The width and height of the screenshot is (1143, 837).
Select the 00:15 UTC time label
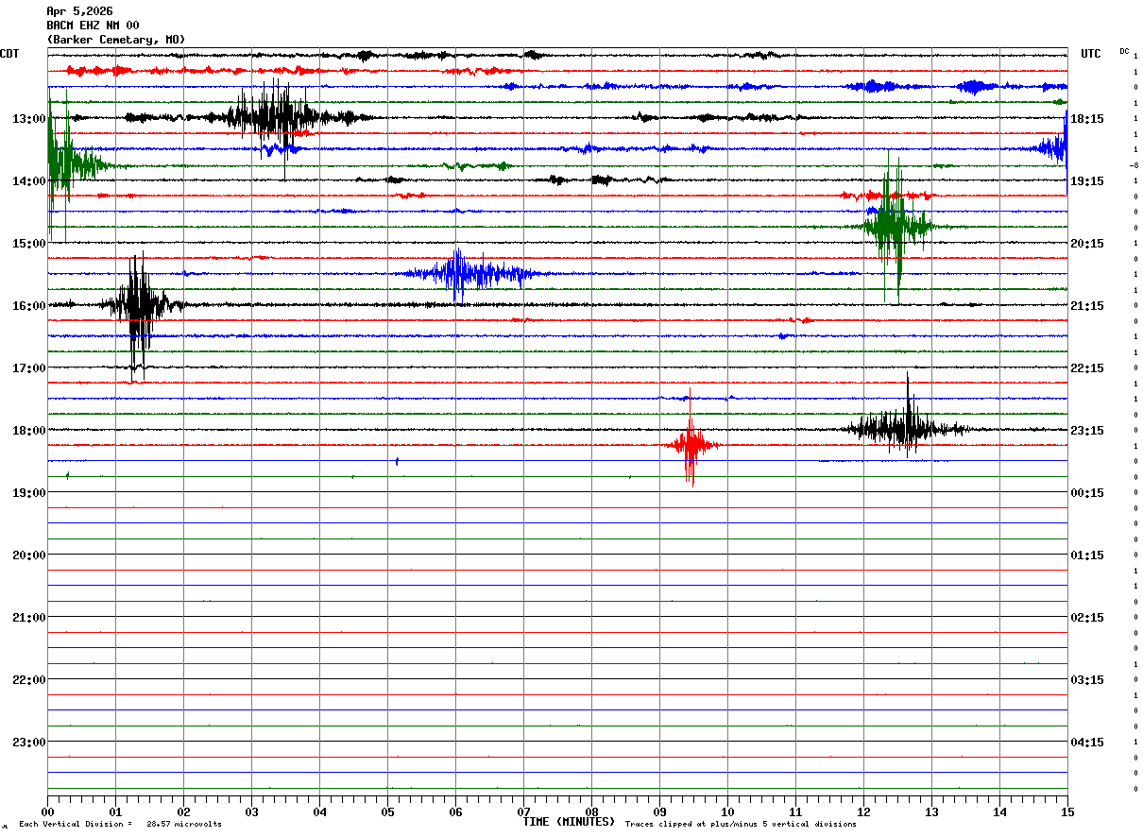[1088, 493]
